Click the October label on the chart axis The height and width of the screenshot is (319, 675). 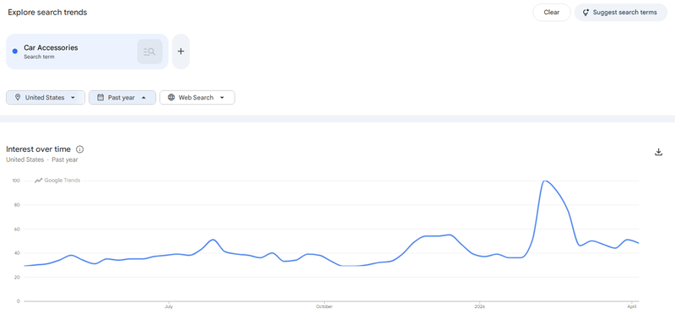pyautogui.click(x=324, y=307)
